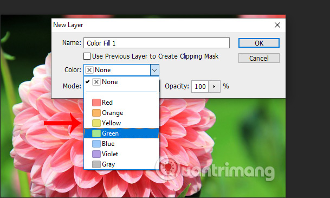Cancel the New Layer dialog

pyautogui.click(x=259, y=58)
